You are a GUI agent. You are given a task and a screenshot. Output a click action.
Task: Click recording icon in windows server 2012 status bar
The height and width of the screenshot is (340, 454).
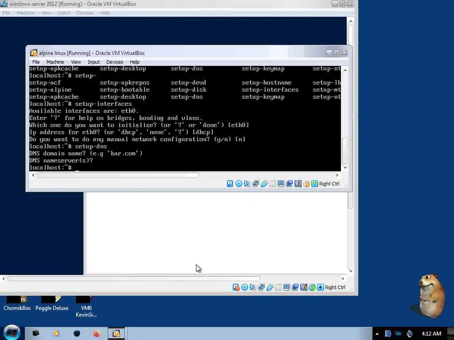(x=295, y=287)
